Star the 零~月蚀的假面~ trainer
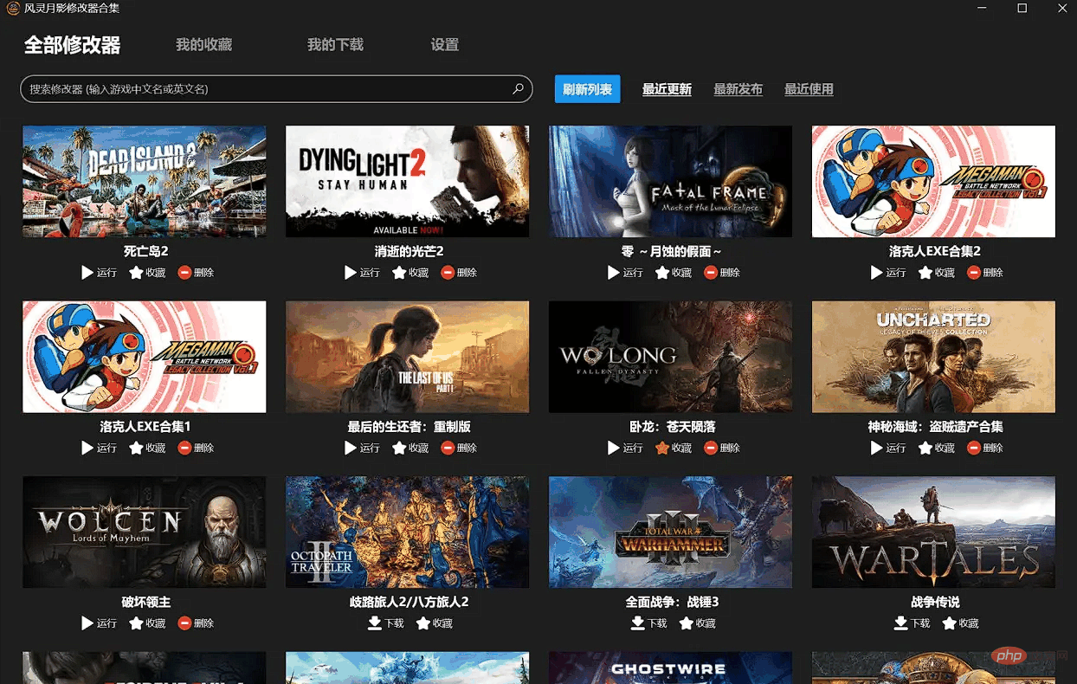 click(673, 273)
